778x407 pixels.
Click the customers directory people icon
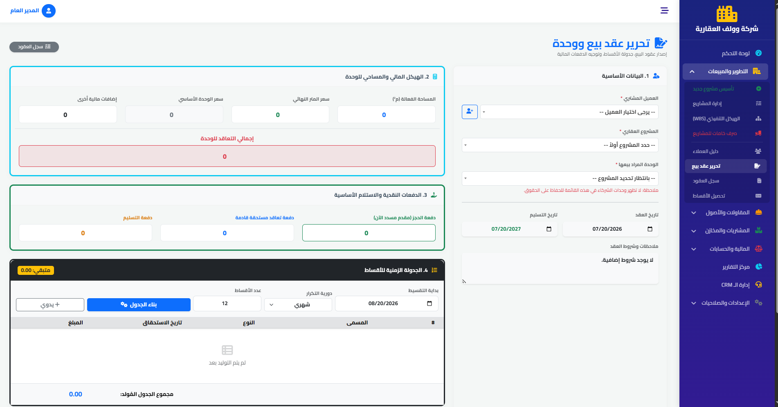758,151
